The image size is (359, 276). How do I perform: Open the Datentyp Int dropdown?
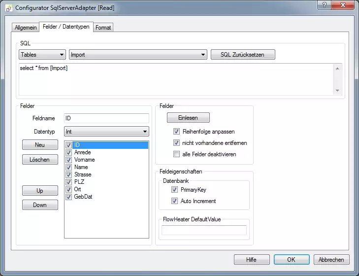pyautogui.click(x=106, y=132)
